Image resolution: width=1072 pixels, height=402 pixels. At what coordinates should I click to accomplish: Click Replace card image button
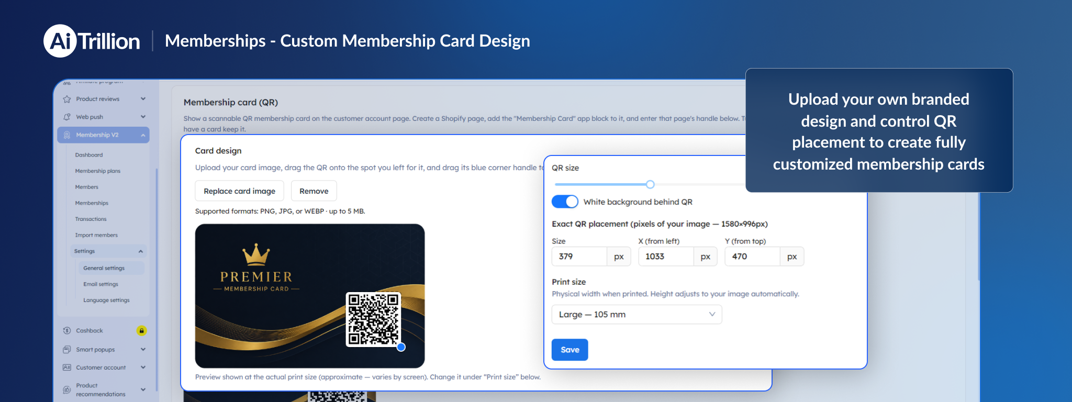click(239, 191)
